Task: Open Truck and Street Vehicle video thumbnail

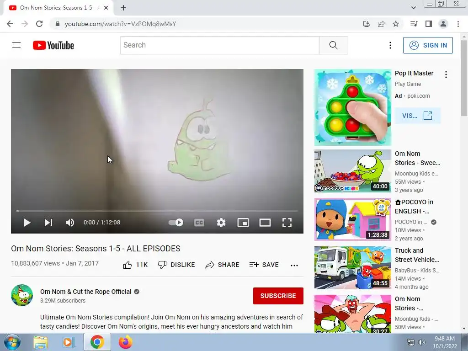Action: 352,268
